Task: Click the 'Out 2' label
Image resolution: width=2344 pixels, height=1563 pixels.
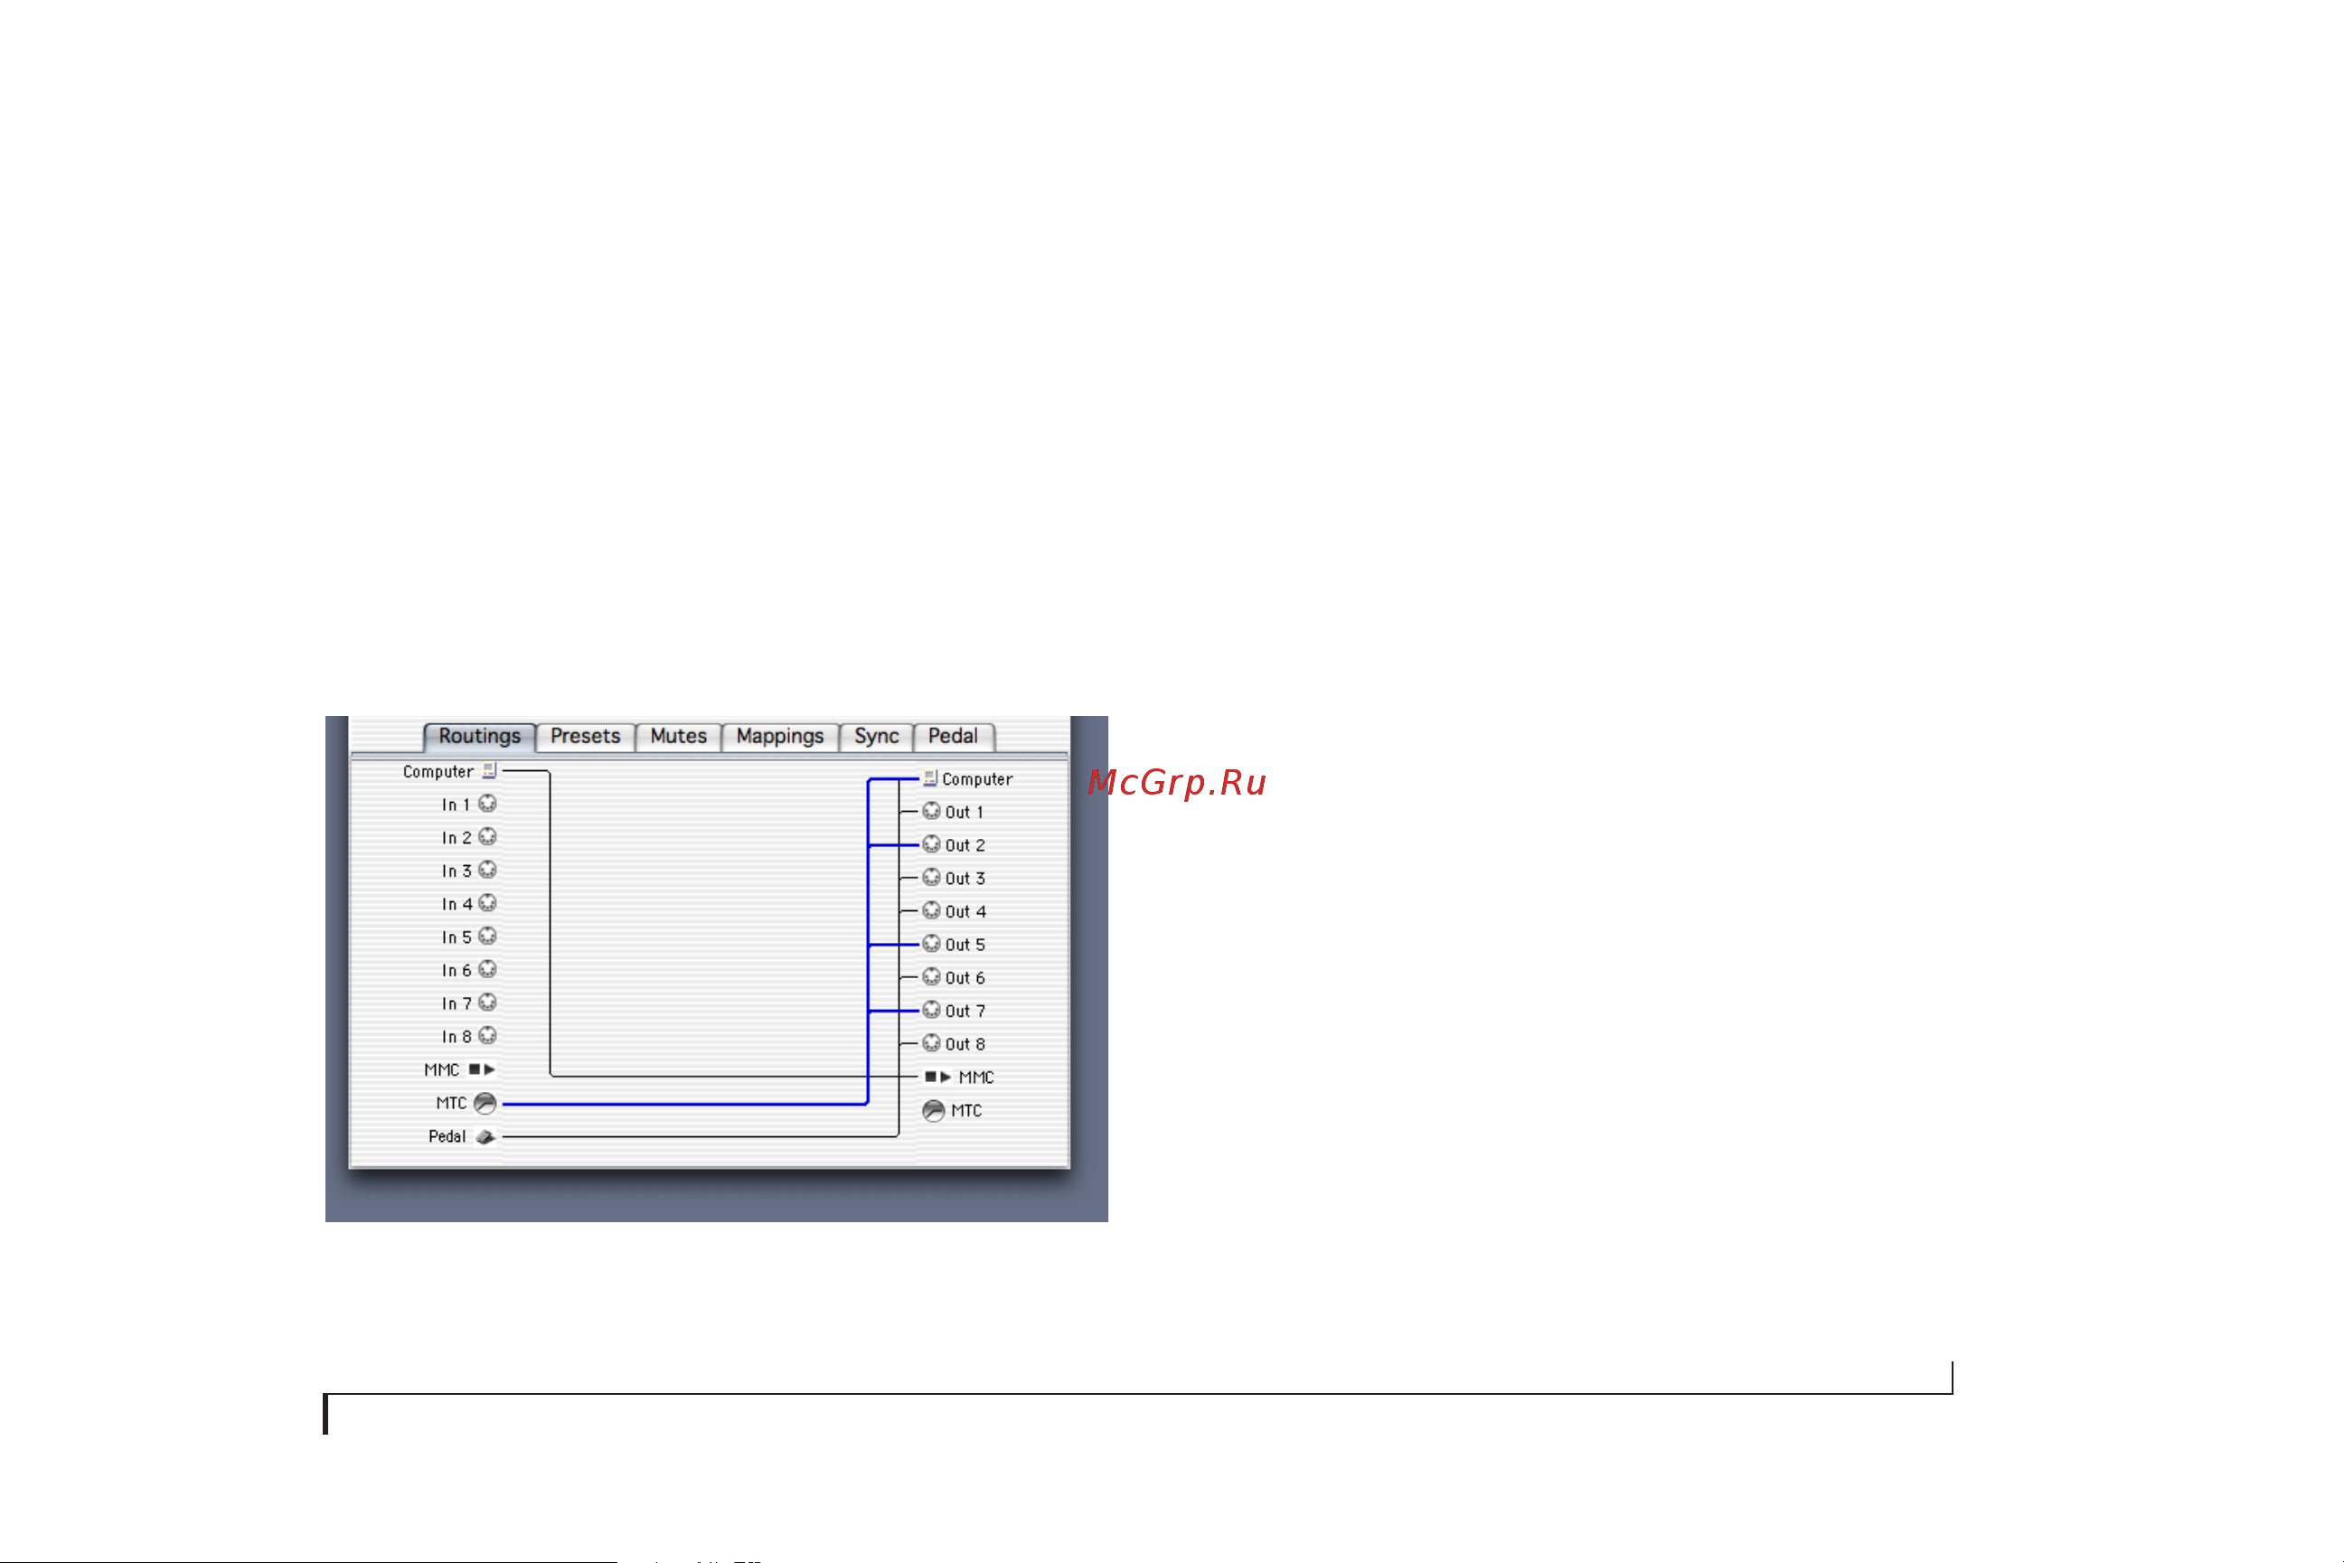Action: click(x=965, y=845)
